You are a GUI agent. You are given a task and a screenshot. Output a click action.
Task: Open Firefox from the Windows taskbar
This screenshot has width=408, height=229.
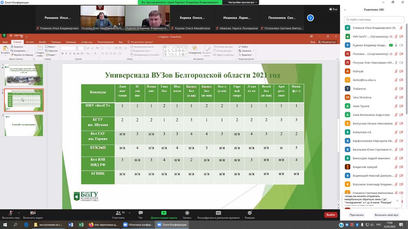[x=91, y=225]
